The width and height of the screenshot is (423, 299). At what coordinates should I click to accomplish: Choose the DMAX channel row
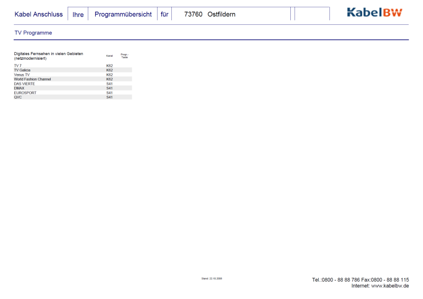[19, 88]
